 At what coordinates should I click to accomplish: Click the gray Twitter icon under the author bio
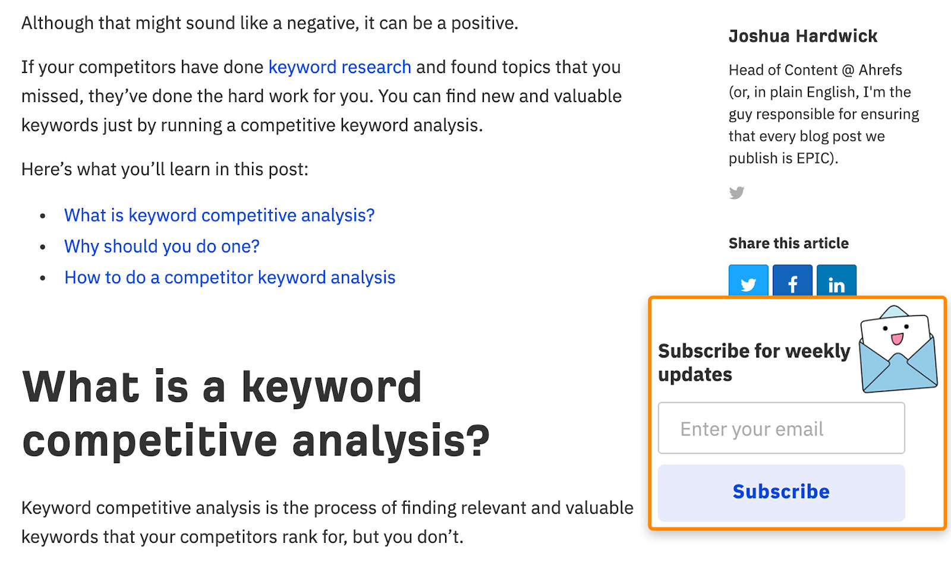tap(736, 192)
